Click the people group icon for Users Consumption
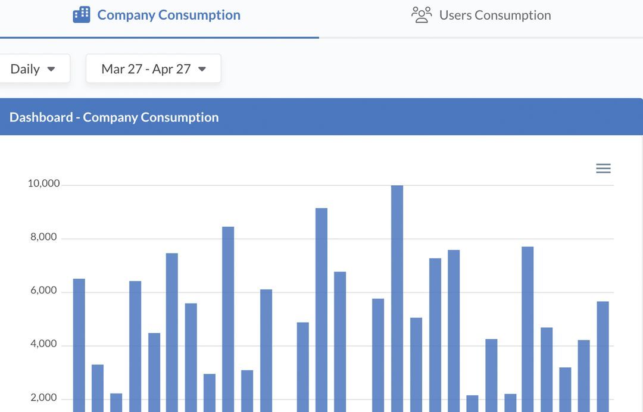 (x=422, y=15)
